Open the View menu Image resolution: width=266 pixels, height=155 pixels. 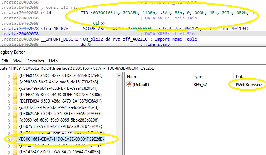[18, 61]
